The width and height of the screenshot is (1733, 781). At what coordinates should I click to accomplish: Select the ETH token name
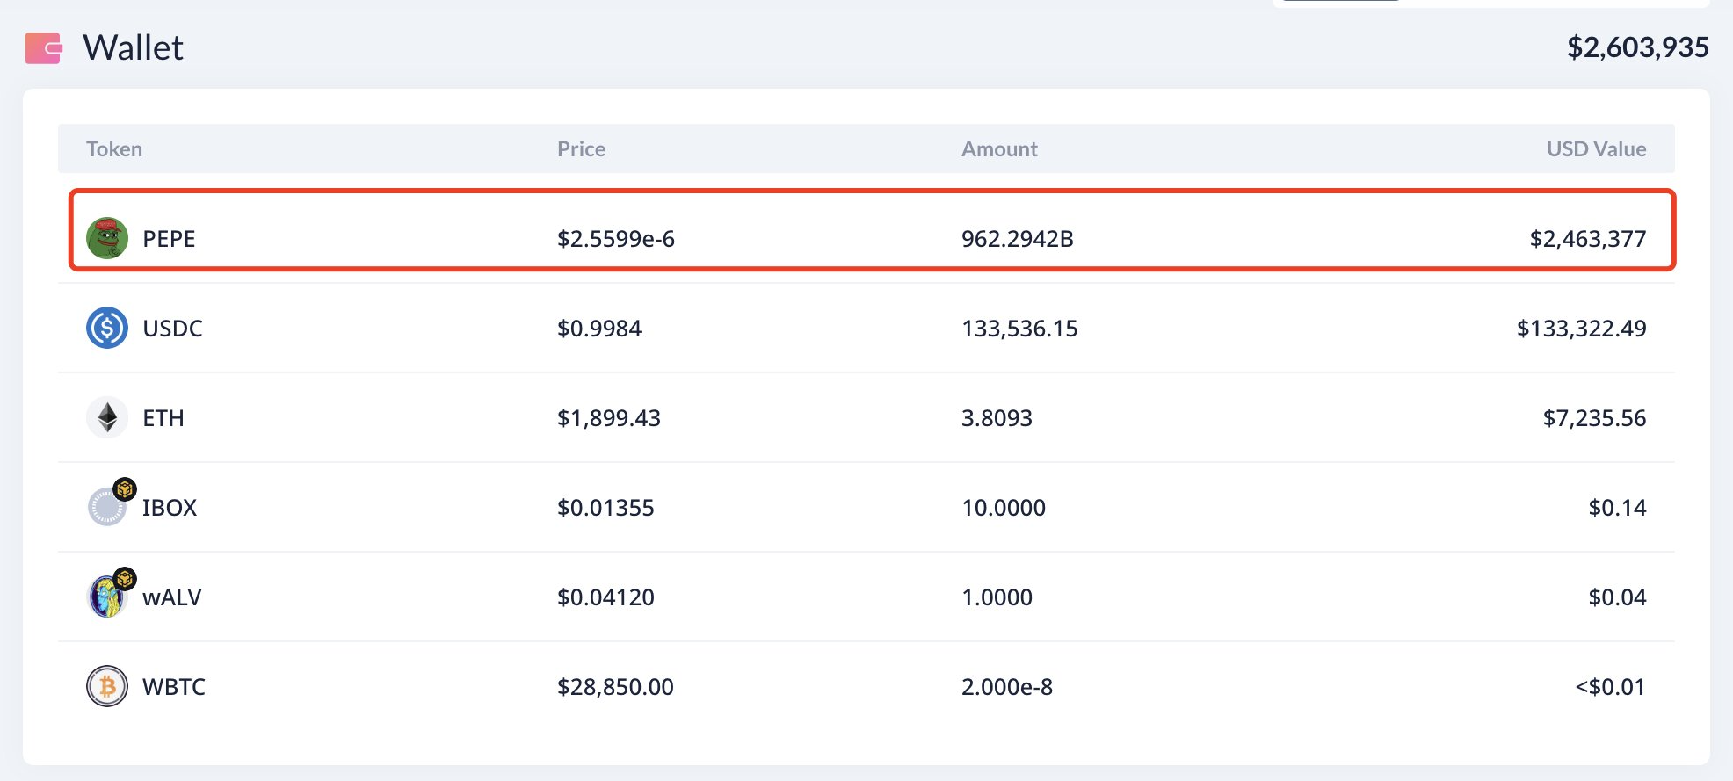[x=163, y=418]
